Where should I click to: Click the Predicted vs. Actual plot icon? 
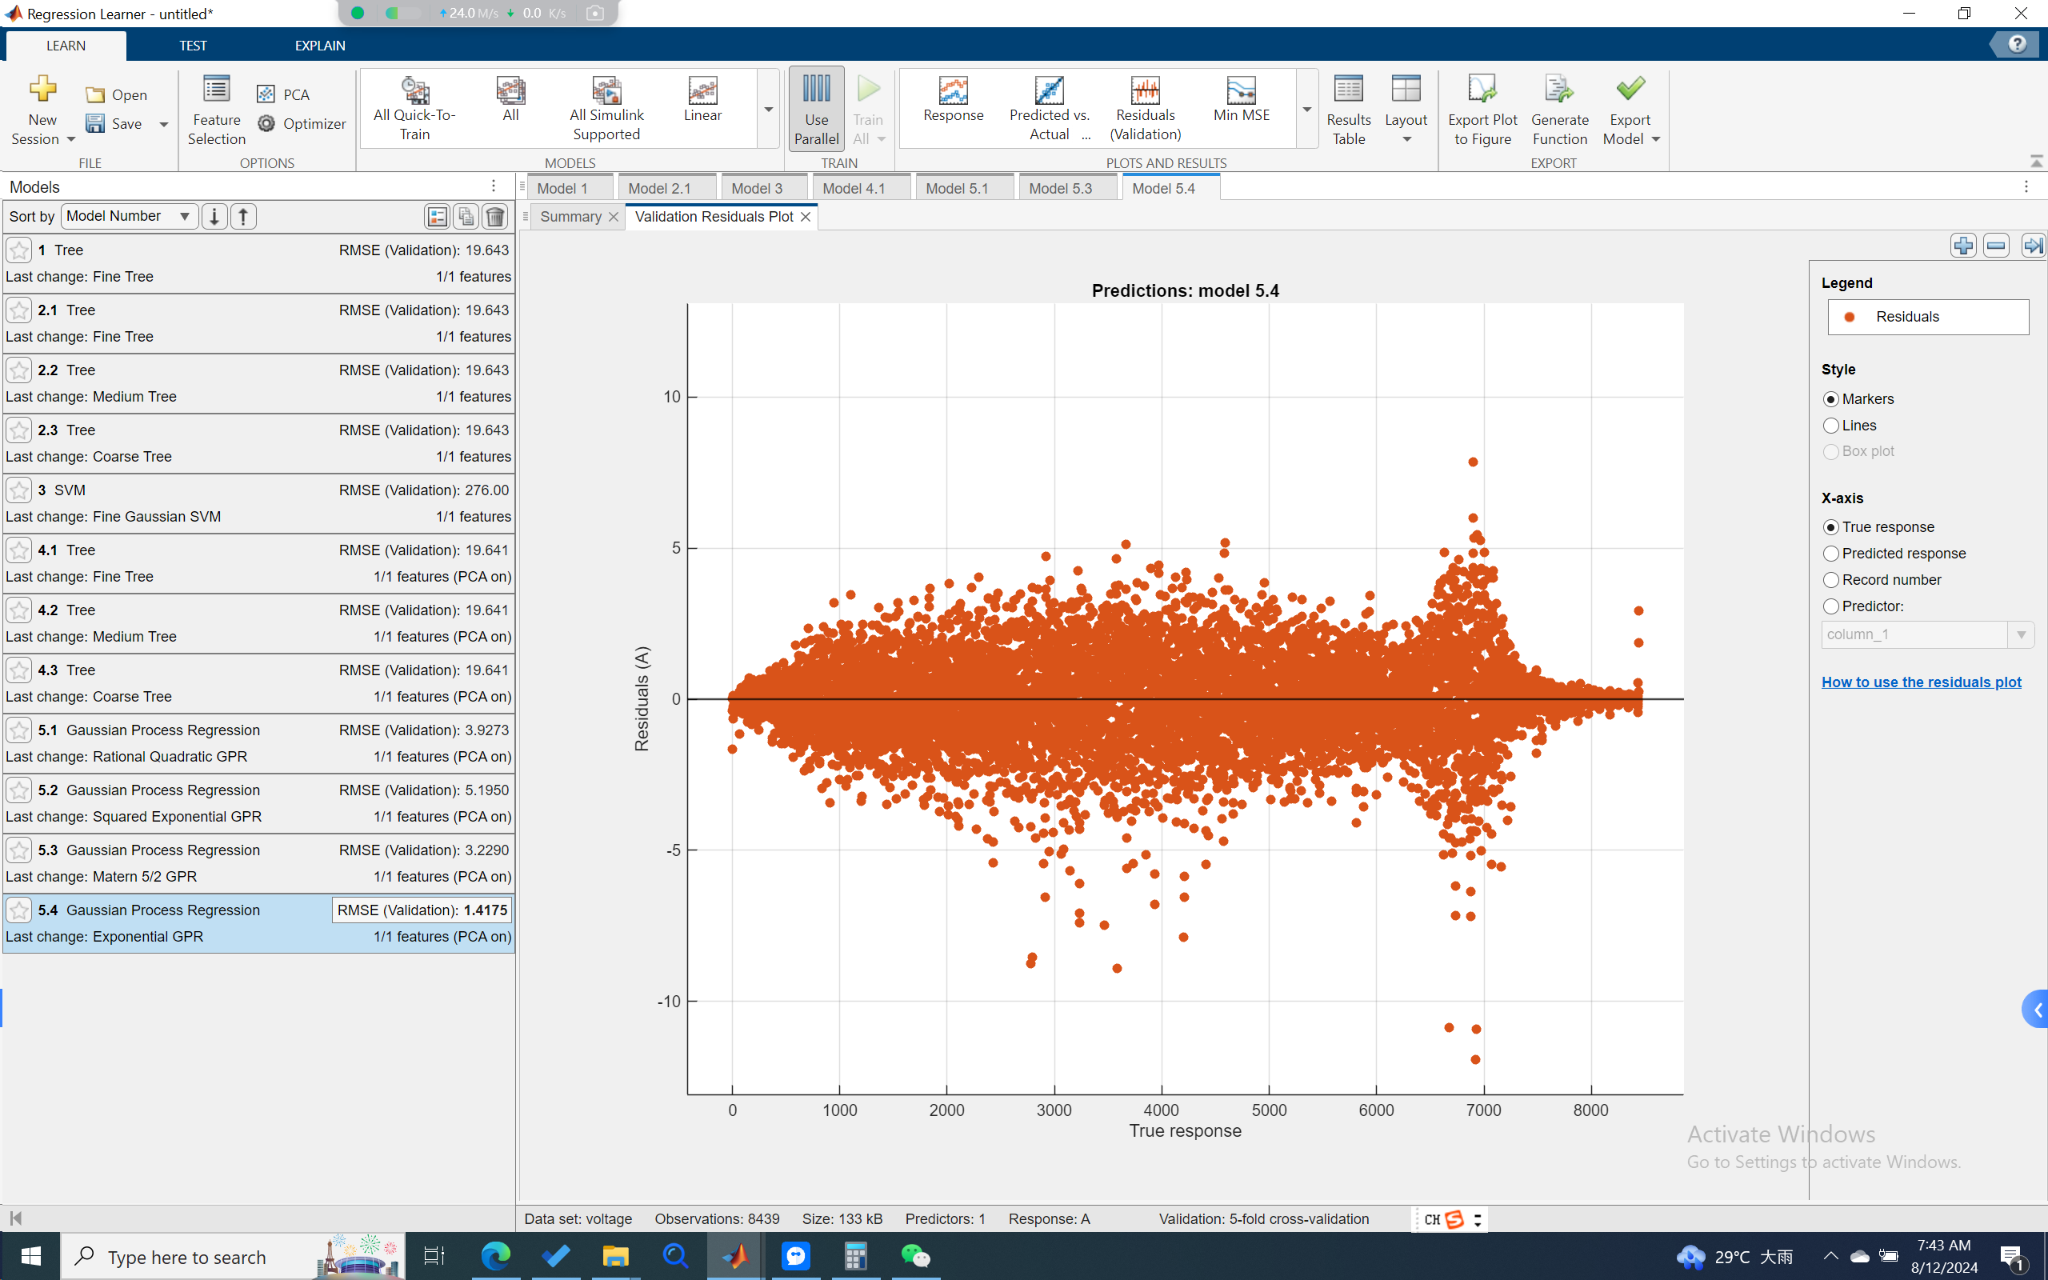click(1049, 91)
